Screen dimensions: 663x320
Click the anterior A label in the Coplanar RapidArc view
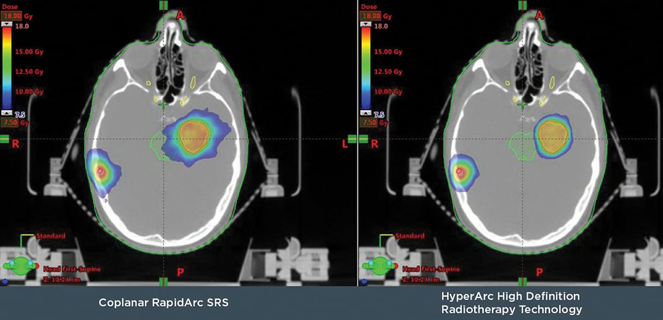[x=181, y=16]
